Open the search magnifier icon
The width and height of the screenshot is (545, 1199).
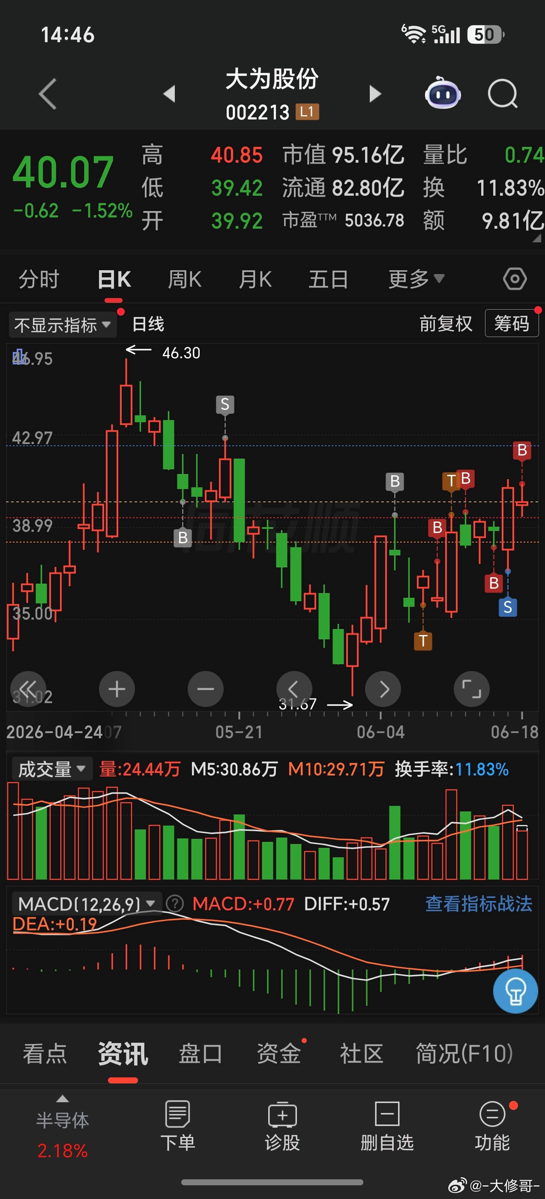503,93
